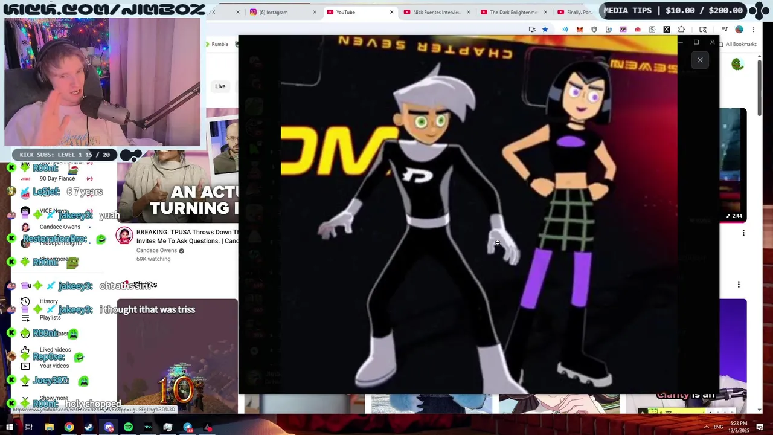Open the X extension icon in toolbar
The width and height of the screenshot is (773, 435).
[667, 30]
